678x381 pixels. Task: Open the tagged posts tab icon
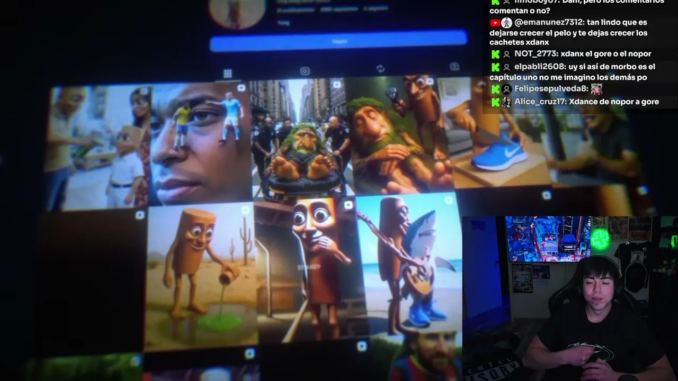[454, 67]
